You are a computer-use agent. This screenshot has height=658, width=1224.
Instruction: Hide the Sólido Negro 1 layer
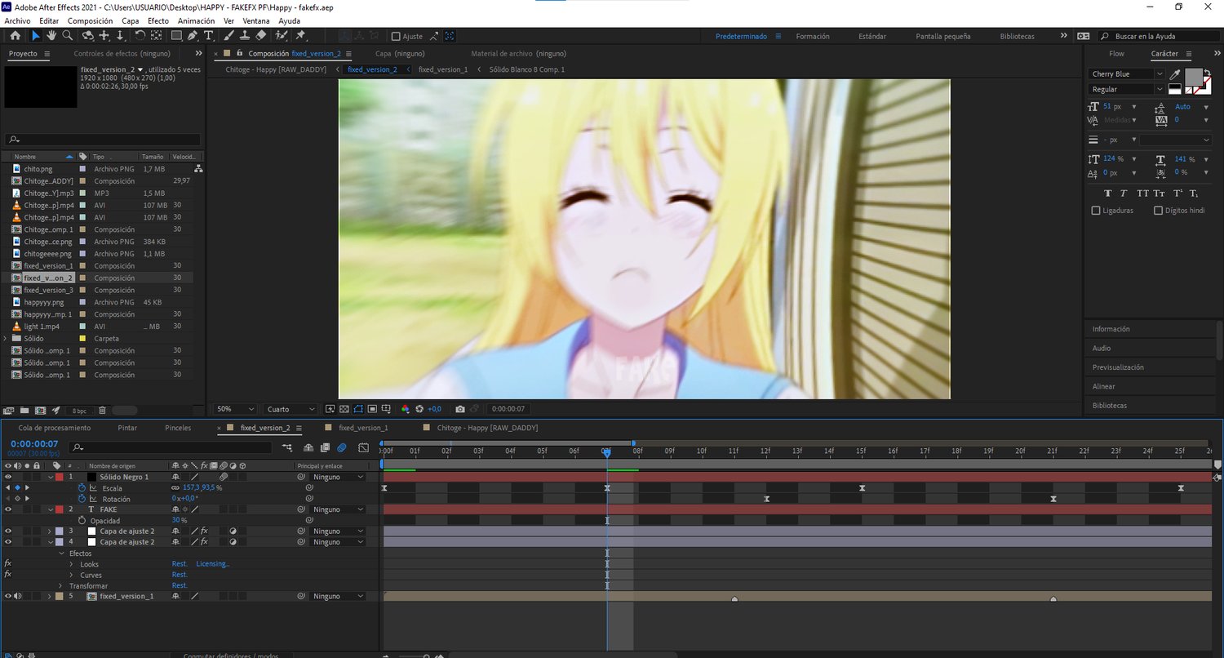tap(8, 477)
